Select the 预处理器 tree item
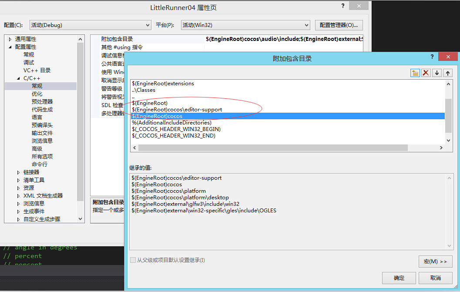The height and width of the screenshot is (292, 460). point(42,101)
